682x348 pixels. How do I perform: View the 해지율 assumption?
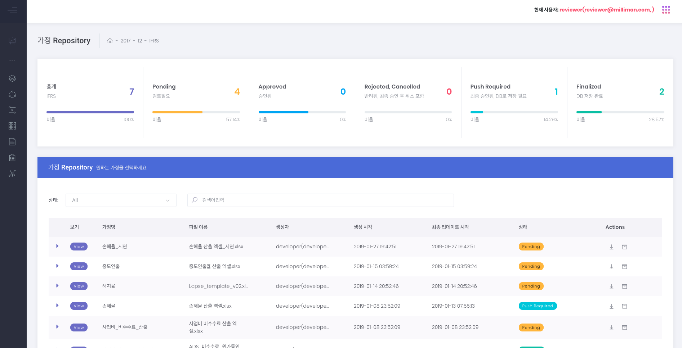click(79, 286)
